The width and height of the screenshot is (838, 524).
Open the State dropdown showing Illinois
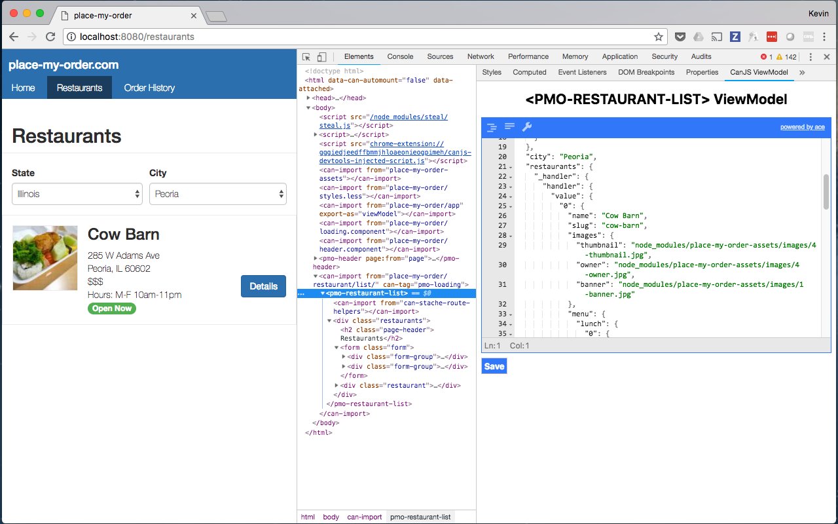click(x=77, y=194)
